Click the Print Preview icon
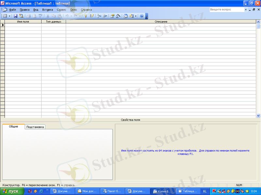 tap(35, 16)
